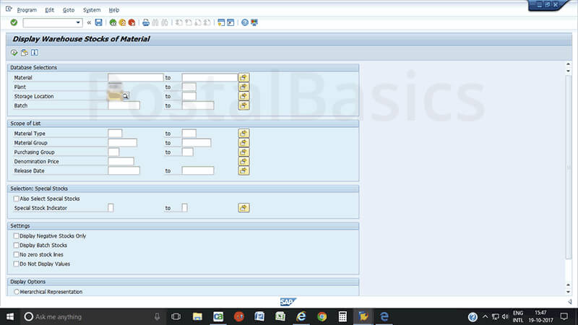Click the Material from-value input field

pos(135,77)
